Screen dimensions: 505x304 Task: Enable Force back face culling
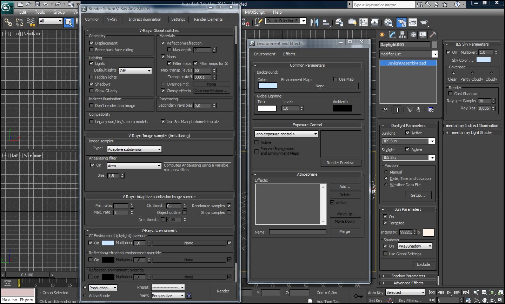point(91,50)
